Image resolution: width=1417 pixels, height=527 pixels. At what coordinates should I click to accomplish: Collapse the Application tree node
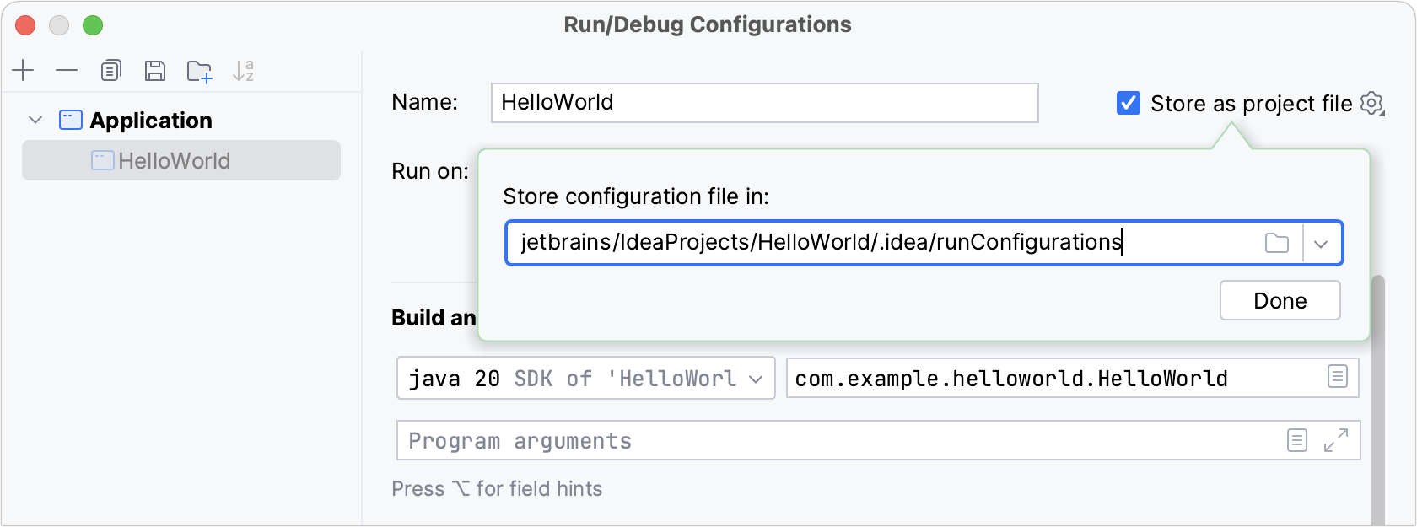click(x=35, y=120)
